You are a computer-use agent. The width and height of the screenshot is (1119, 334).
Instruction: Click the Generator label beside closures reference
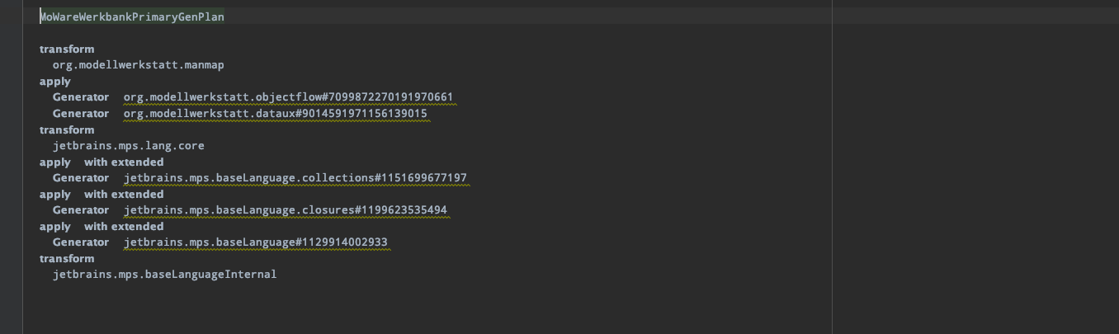tap(81, 210)
